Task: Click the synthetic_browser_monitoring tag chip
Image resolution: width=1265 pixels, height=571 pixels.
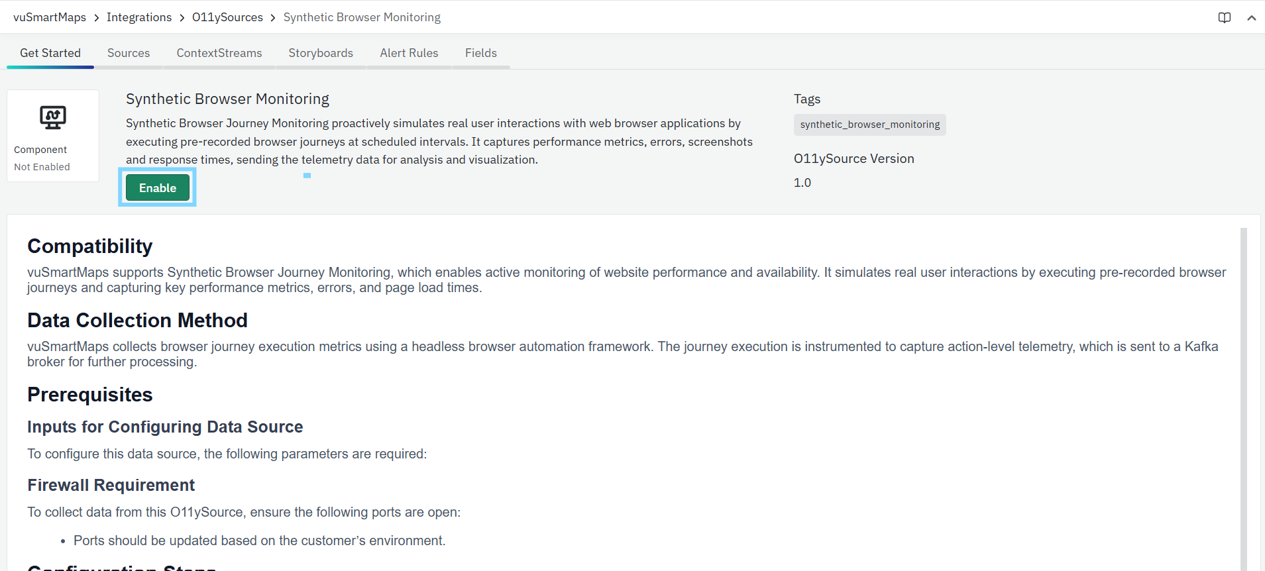Action: [x=869, y=125]
